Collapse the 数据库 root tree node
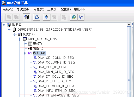 coord(4,25)
